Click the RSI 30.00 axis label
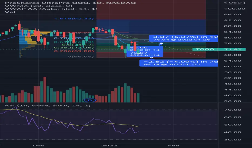Screen dimensions: 252x148 pyautogui.click(x=233, y=140)
